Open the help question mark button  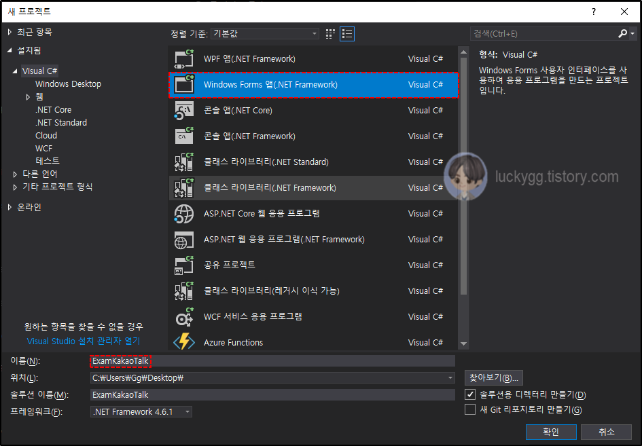(x=594, y=12)
